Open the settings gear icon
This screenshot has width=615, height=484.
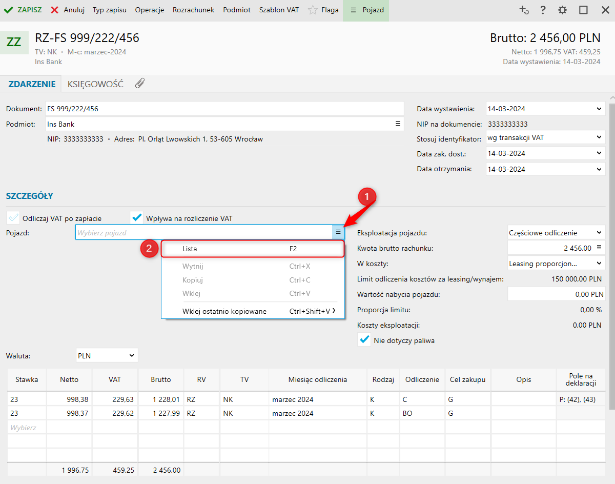pyautogui.click(x=562, y=10)
